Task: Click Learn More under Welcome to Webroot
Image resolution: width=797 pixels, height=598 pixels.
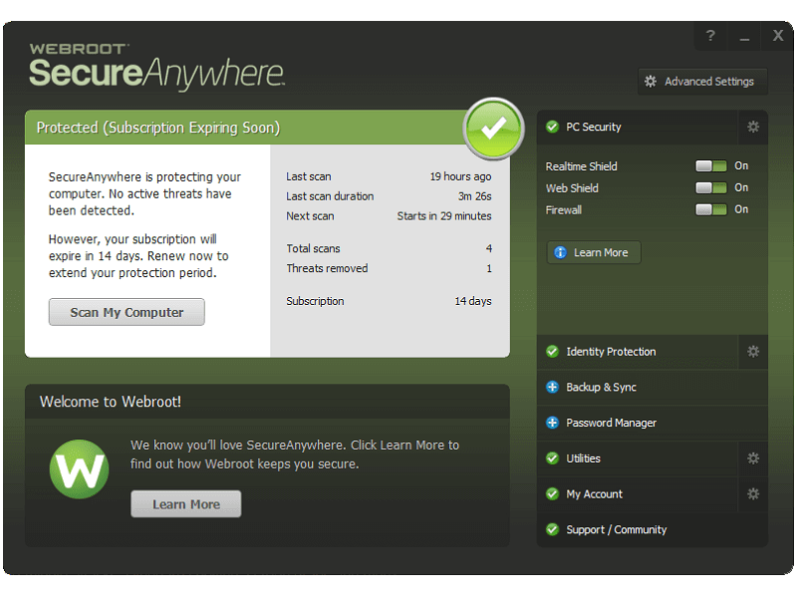Action: (186, 504)
